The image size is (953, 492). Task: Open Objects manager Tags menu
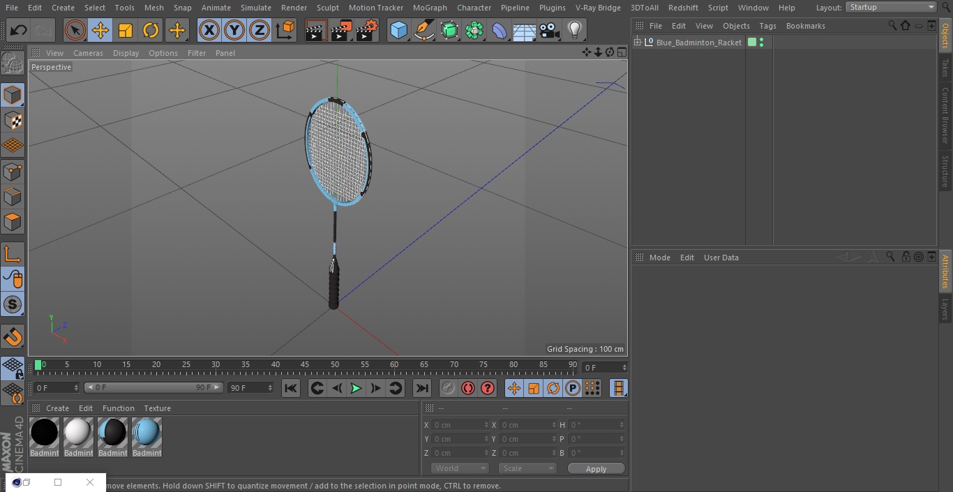click(768, 26)
